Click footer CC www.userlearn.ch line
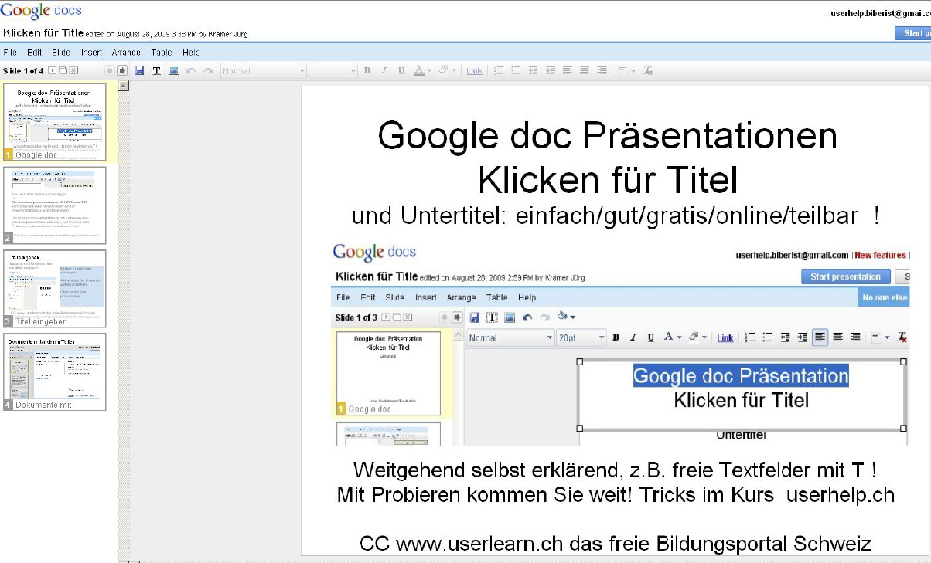Image resolution: width=931 pixels, height=563 pixels. click(615, 544)
